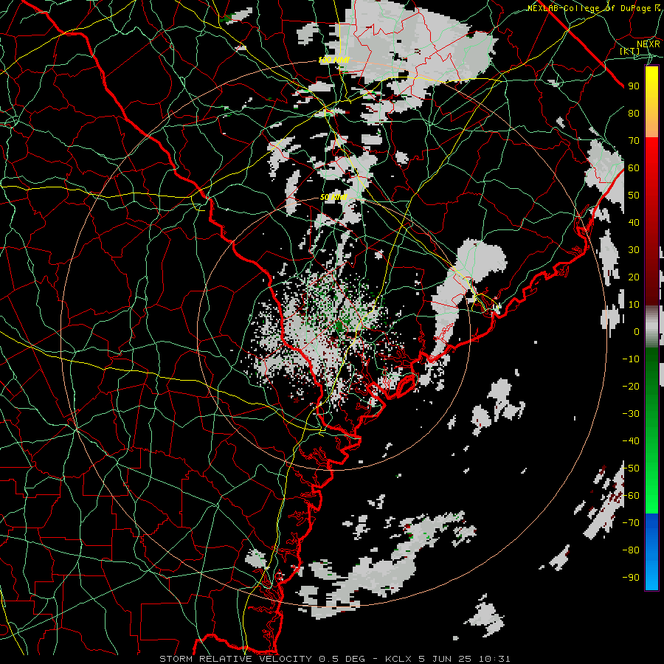This screenshot has height=664, width=664.
Task: Click the -20 scale value
Action: tap(631, 387)
